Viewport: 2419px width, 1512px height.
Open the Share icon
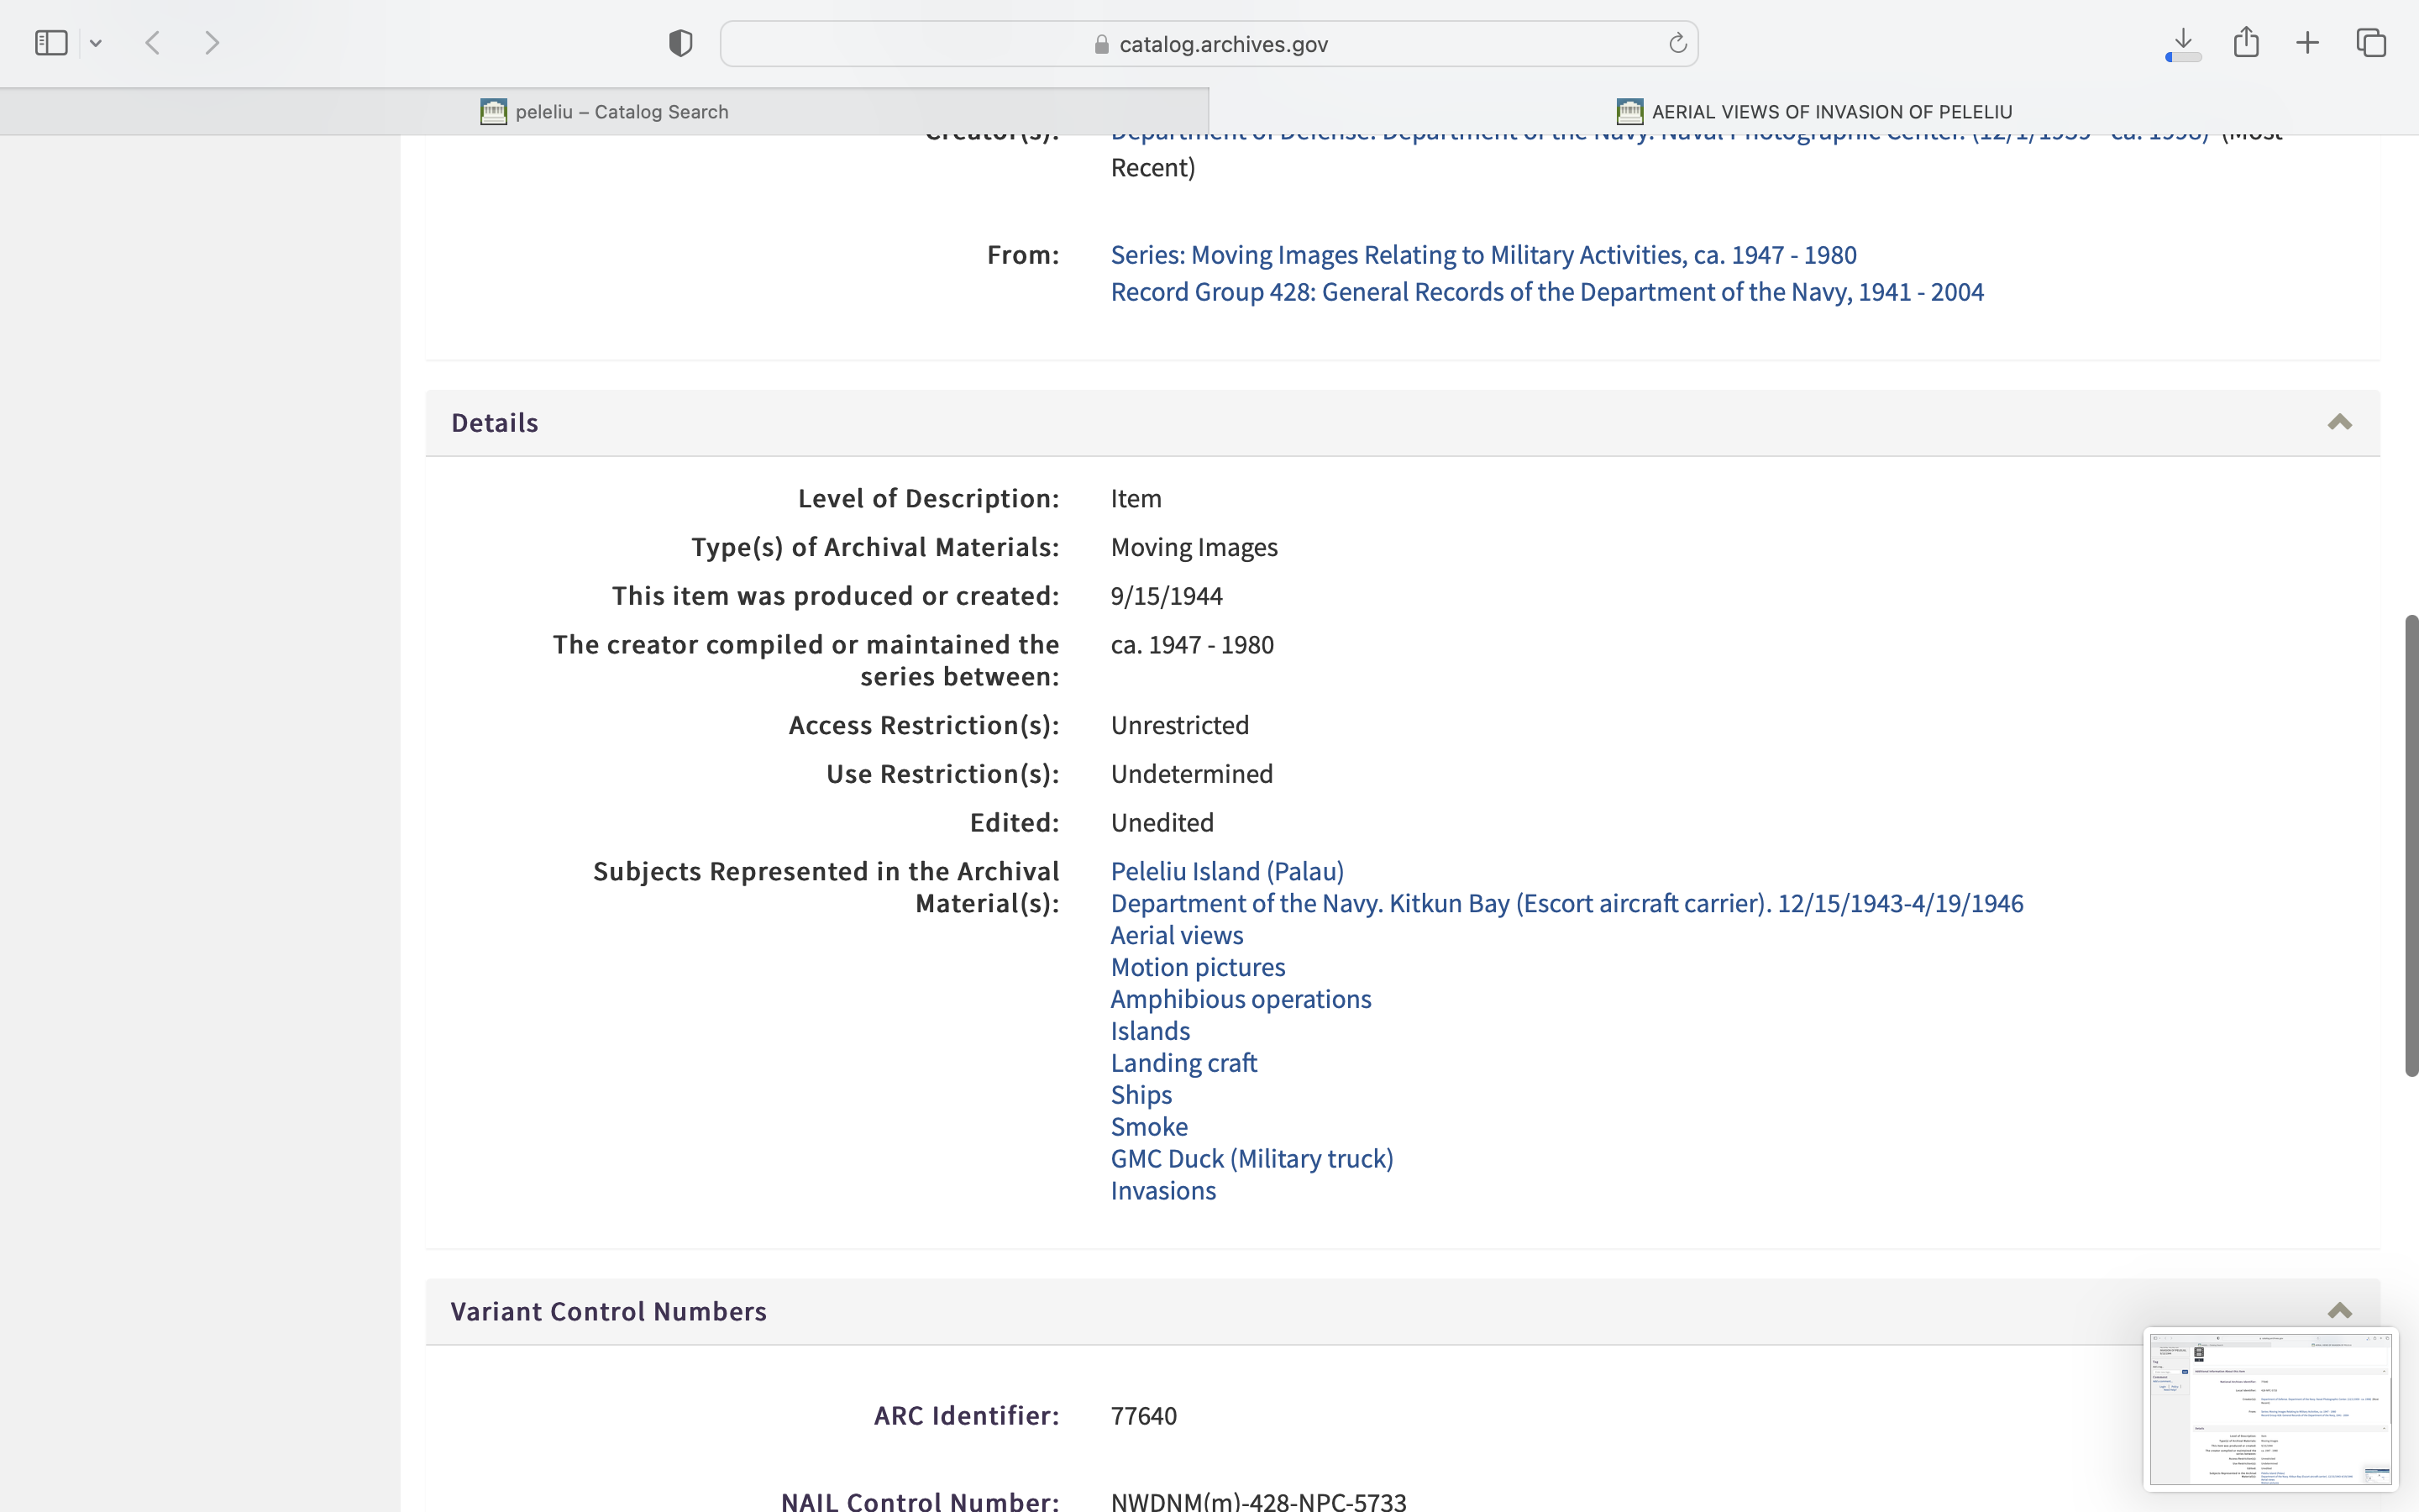point(2246,43)
